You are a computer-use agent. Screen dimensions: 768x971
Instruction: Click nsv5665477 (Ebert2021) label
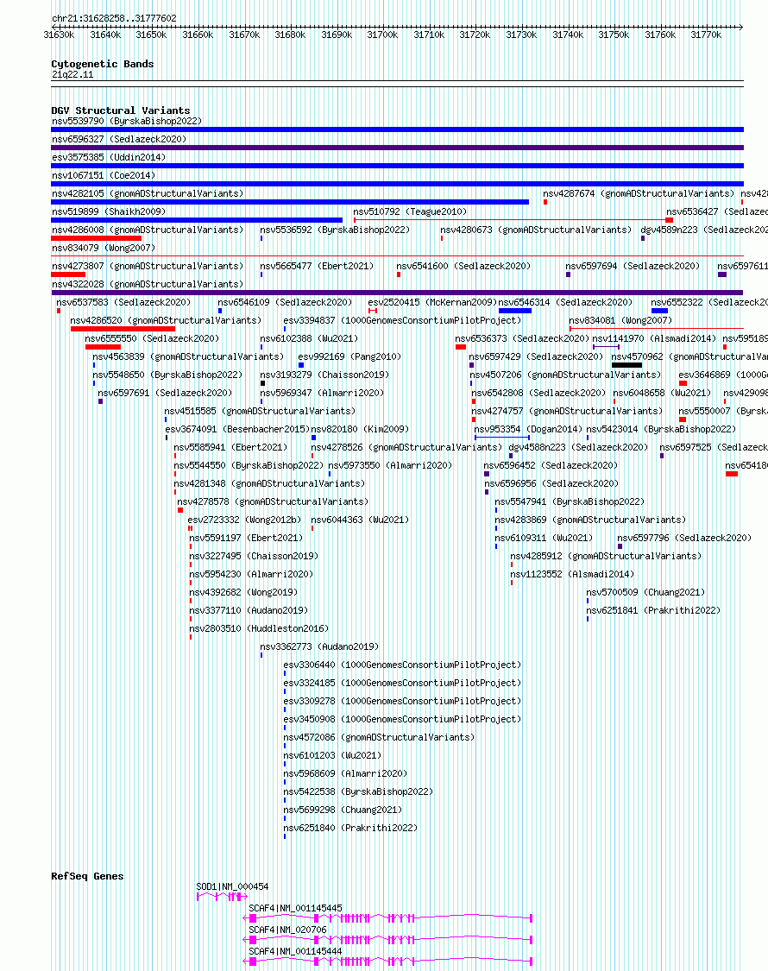pyautogui.click(x=317, y=267)
